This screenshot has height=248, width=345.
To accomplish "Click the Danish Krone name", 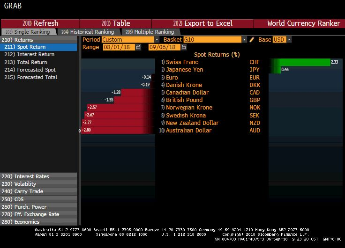I will coord(184,85).
